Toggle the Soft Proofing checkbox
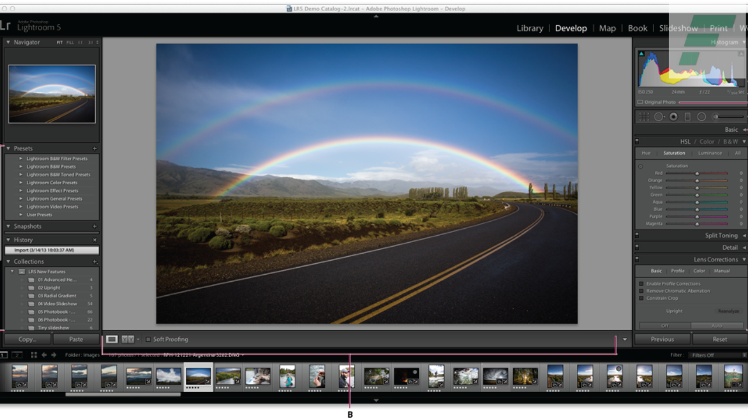 [x=148, y=339]
